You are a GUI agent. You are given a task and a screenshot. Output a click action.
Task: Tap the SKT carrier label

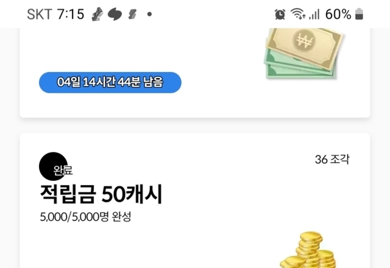40,14
